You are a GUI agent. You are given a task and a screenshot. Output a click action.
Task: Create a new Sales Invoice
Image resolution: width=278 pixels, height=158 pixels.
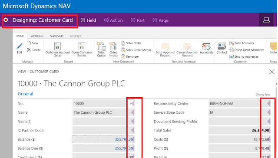pyautogui.click(x=113, y=49)
